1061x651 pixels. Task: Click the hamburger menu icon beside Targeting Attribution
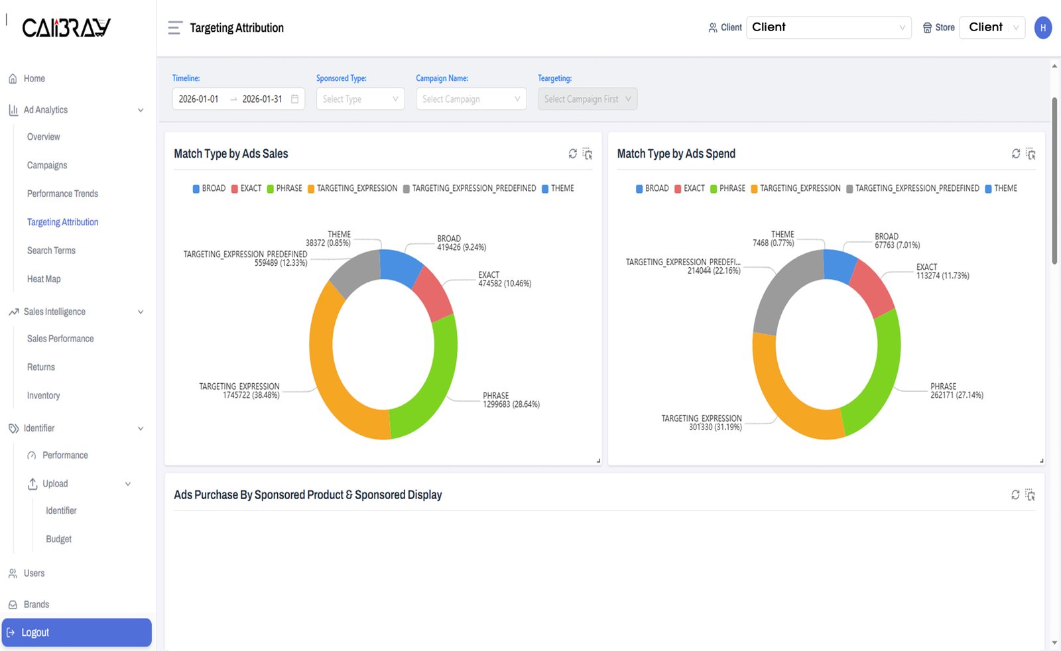174,28
